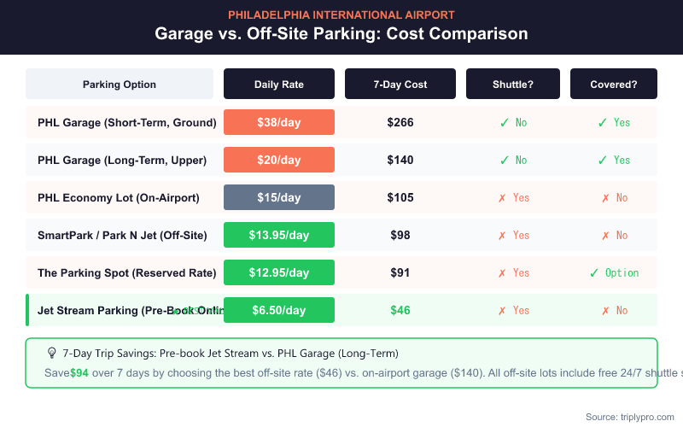Screen dimensions: 683x427
Task: Select the 7-Day Cost column header
Action: [400, 85]
